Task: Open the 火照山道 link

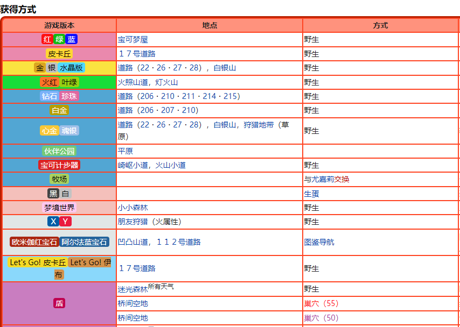Action: click(133, 82)
